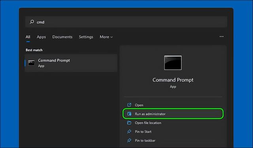The width and height of the screenshot is (253, 148).
Task: Click the Open icon in the actions list
Action: 129,105
